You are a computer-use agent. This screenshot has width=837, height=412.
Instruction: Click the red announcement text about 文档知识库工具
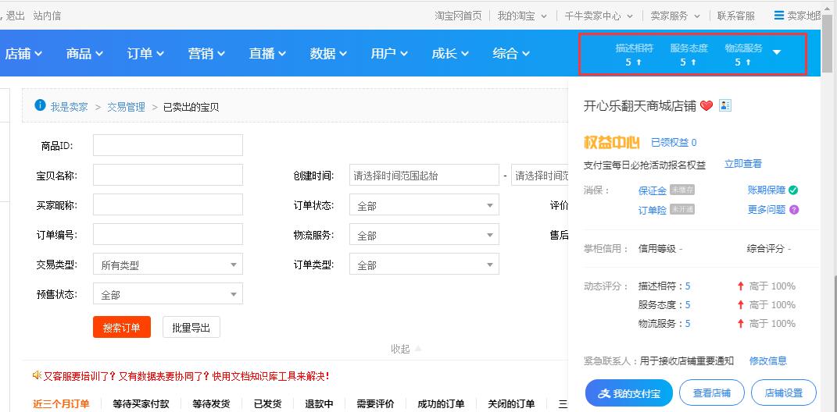[186, 376]
